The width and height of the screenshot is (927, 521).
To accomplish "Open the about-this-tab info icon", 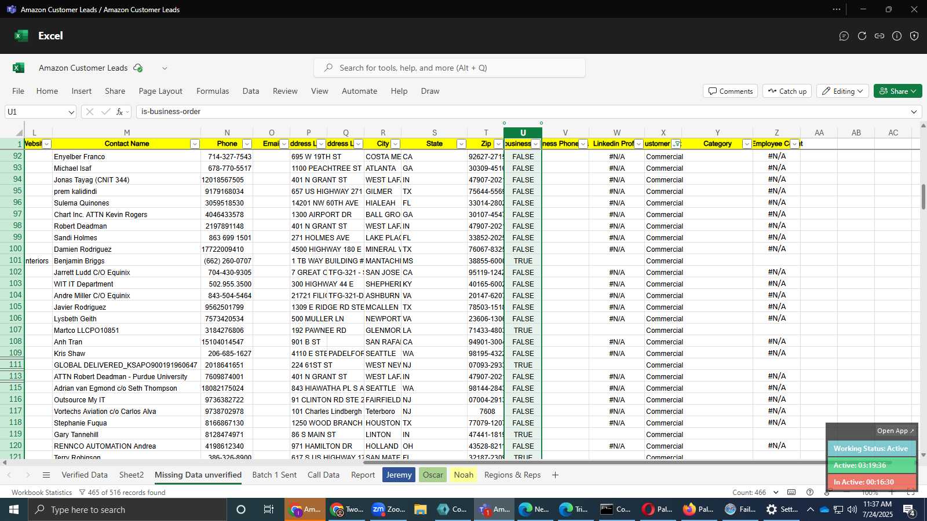I will click(x=897, y=36).
